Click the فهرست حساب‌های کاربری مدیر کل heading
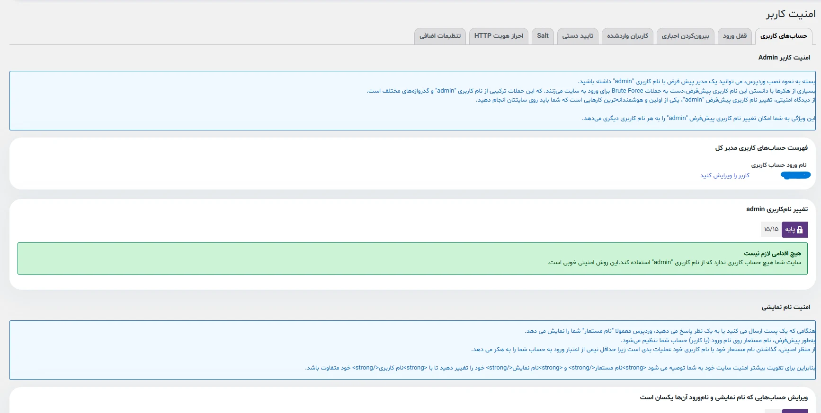Screen dimensions: 821x413 point(761,148)
